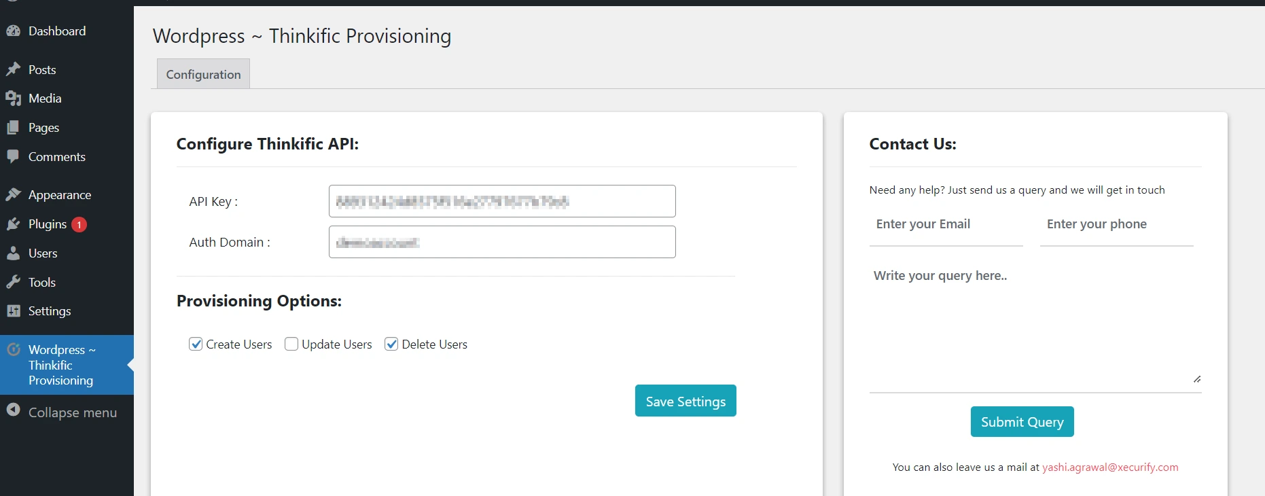1265x496 pixels.
Task: Click the API Key label
Action: click(213, 202)
